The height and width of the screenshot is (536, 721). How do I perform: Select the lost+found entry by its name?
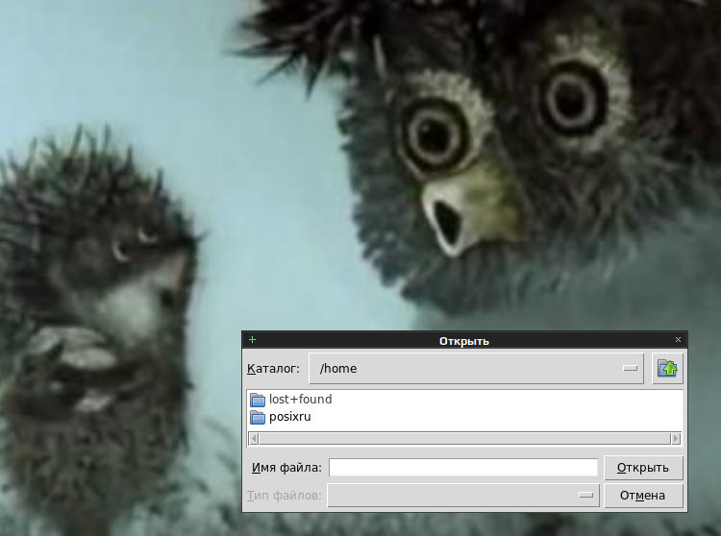coord(300,400)
